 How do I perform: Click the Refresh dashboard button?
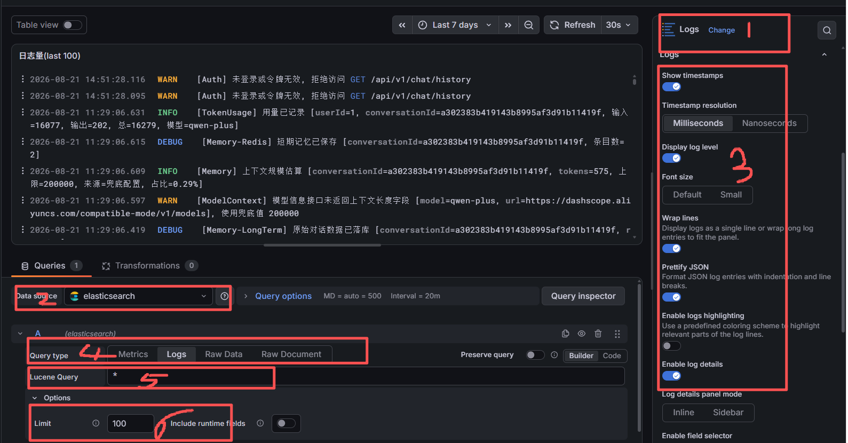coord(573,25)
